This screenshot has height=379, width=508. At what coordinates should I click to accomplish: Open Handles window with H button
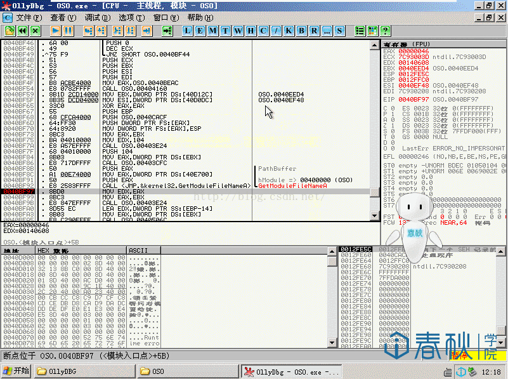(x=251, y=31)
